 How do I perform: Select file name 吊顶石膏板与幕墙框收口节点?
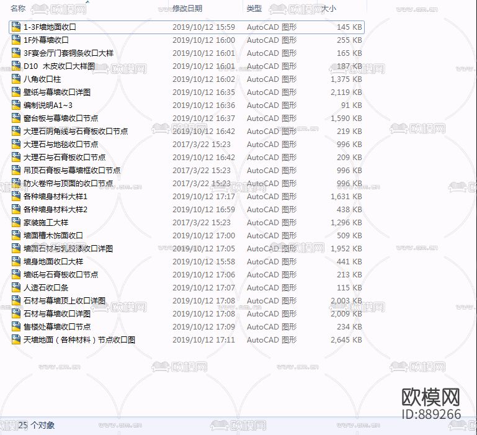72,171
